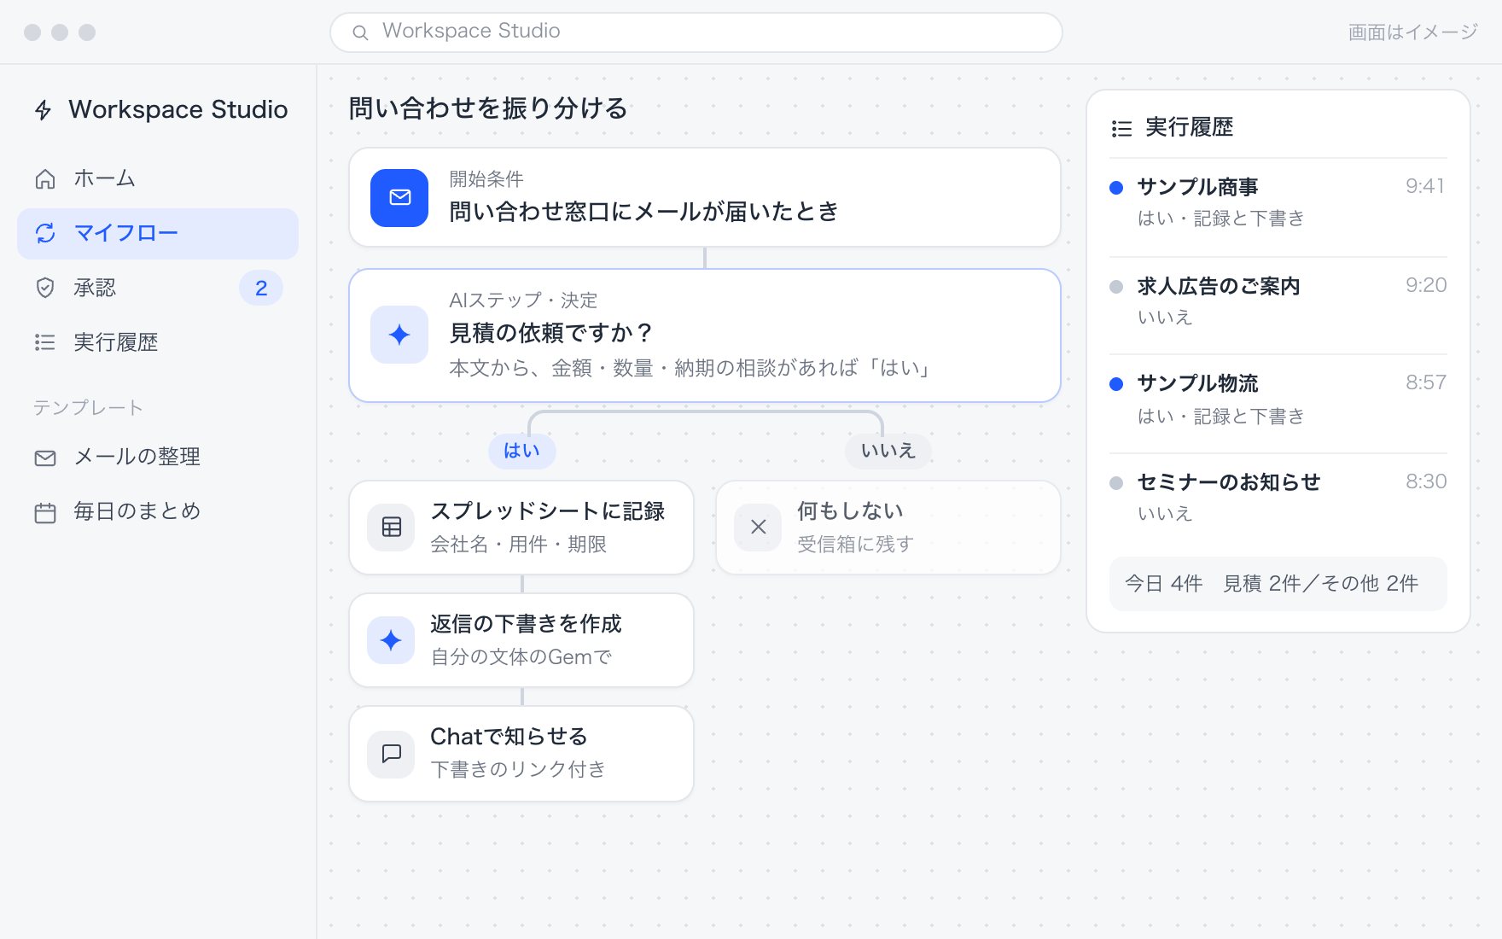This screenshot has height=939, width=1502.
Task: Click the blue status dot for サンプル物流
Action: [1115, 384]
